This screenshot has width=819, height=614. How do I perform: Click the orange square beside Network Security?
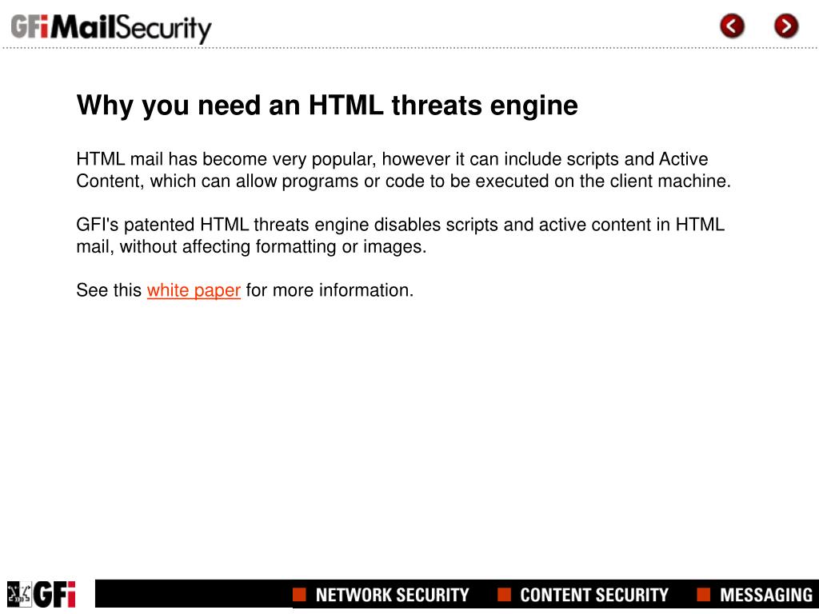299,594
